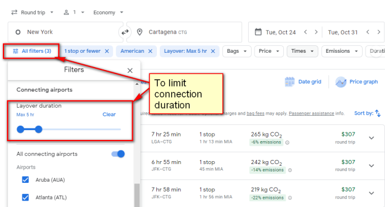Open the Price filter dropdown
This screenshot has width=385, height=207.
click(269, 51)
